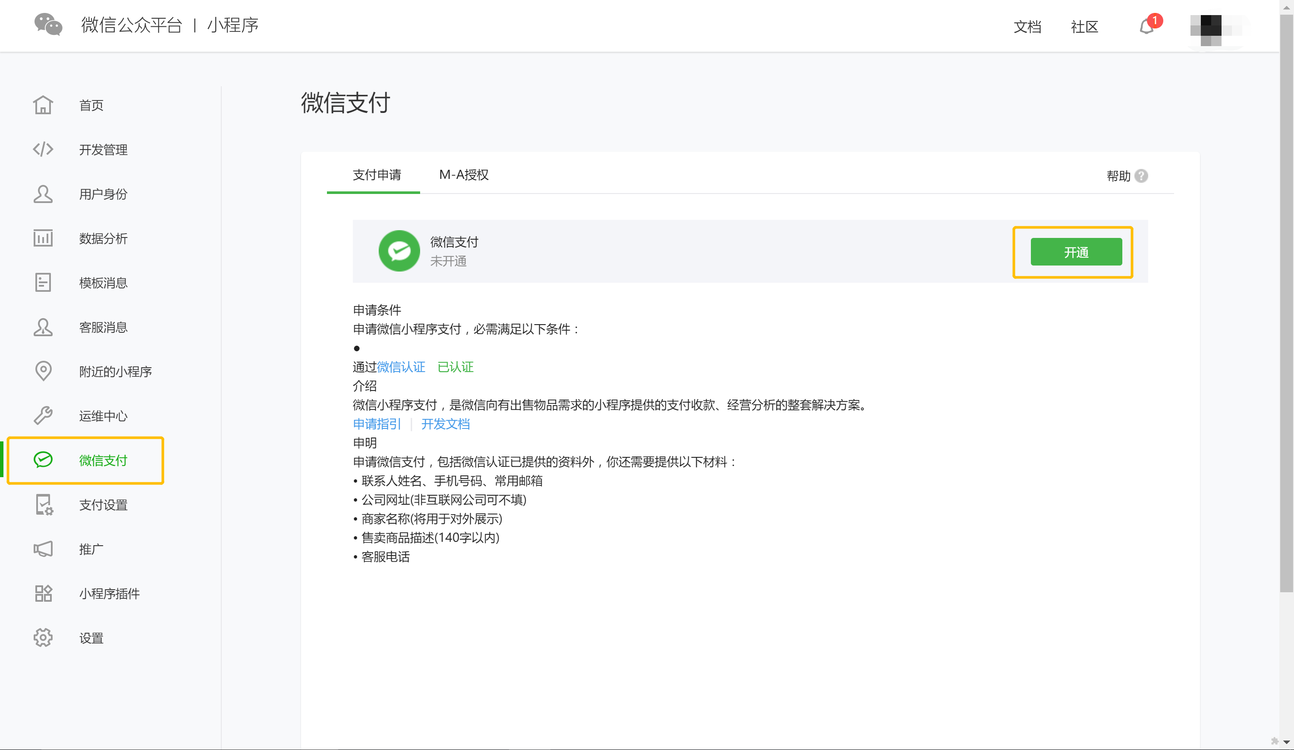Open 客服消息 menu entry
This screenshot has height=750, width=1294.
pos(103,327)
